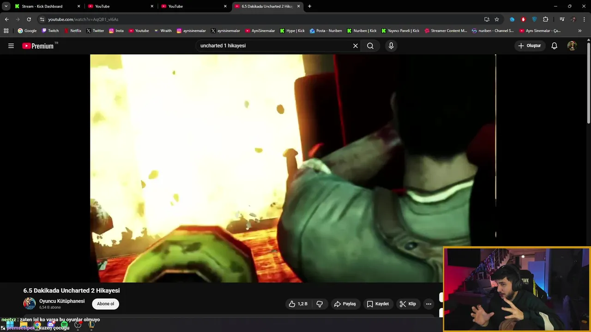
Task: Open Posta - Nuriben bookmark
Action: tap(326, 31)
